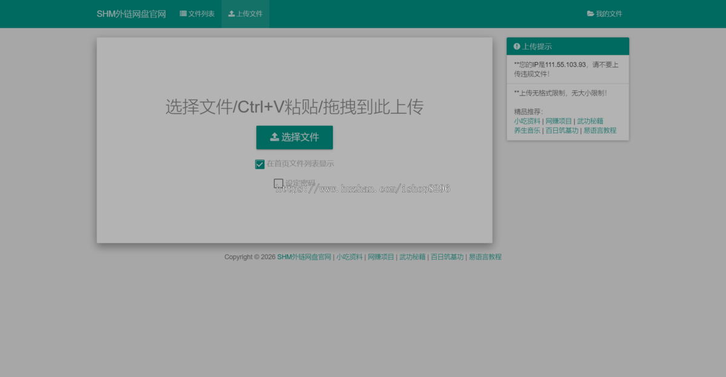726x377 pixels.
Task: Uncheck 在首页文件列表显示 checkbox
Action: (x=260, y=164)
